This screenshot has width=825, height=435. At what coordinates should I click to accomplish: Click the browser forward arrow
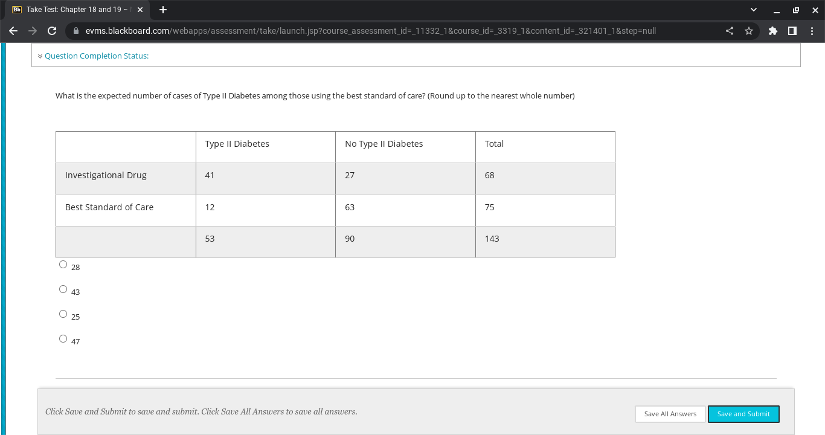[x=33, y=31]
